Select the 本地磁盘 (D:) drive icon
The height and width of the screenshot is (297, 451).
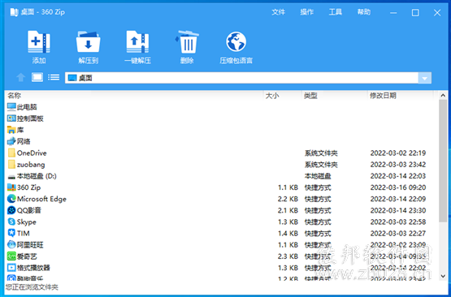11,177
